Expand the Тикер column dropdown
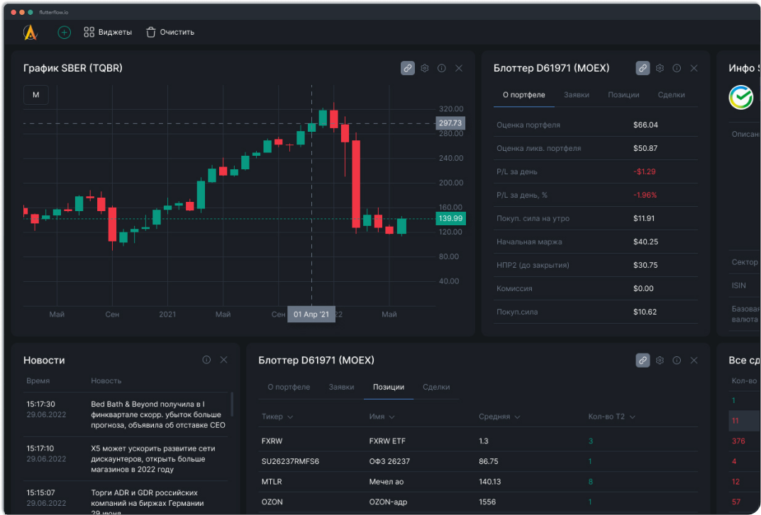The height and width of the screenshot is (515, 761). [290, 417]
